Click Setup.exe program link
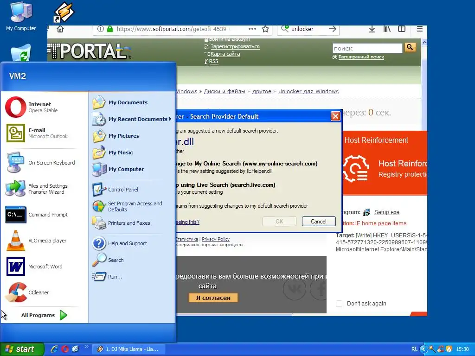The height and width of the screenshot is (356, 475). click(386, 212)
